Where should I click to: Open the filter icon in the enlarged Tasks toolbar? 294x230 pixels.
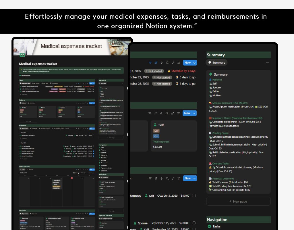tap(150, 63)
